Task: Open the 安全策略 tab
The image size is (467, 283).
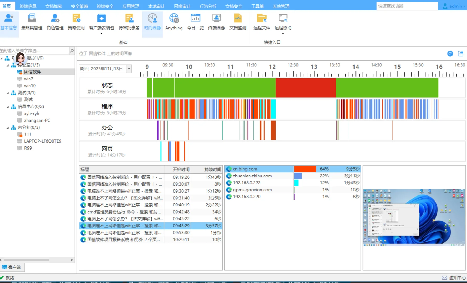Action: pos(79,6)
